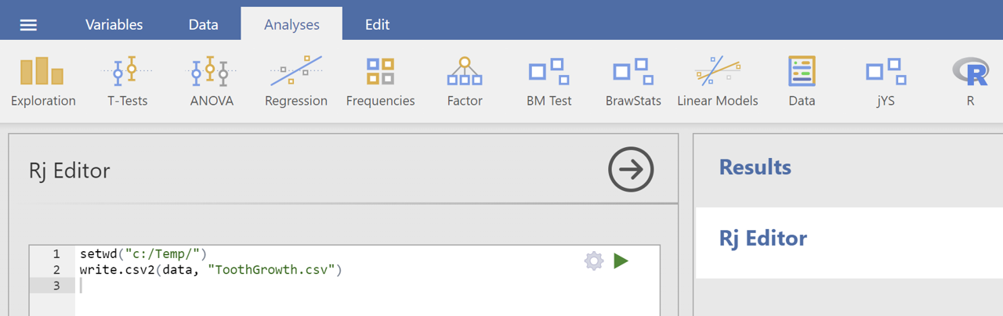Switch to the Variables tab

[x=114, y=24]
